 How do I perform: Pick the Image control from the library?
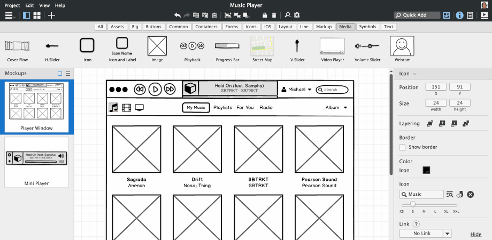point(157,49)
